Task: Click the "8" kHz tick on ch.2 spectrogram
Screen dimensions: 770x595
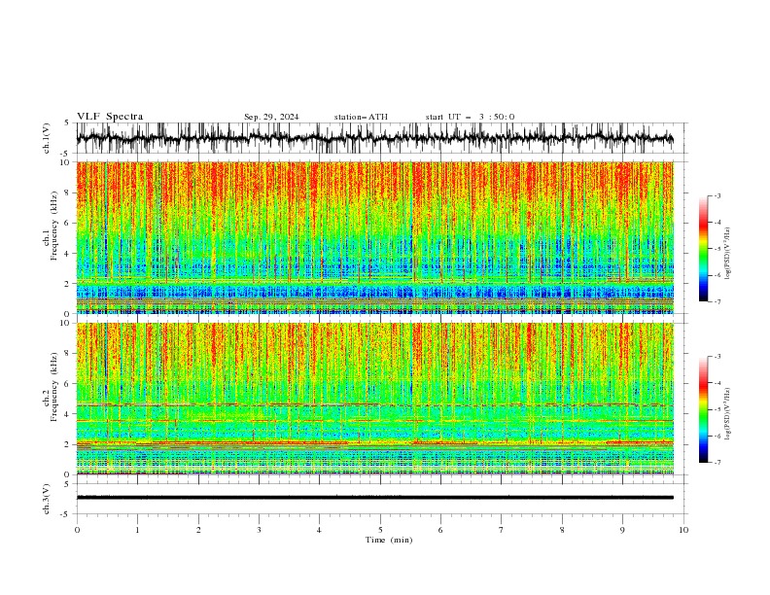Action: tap(69, 354)
